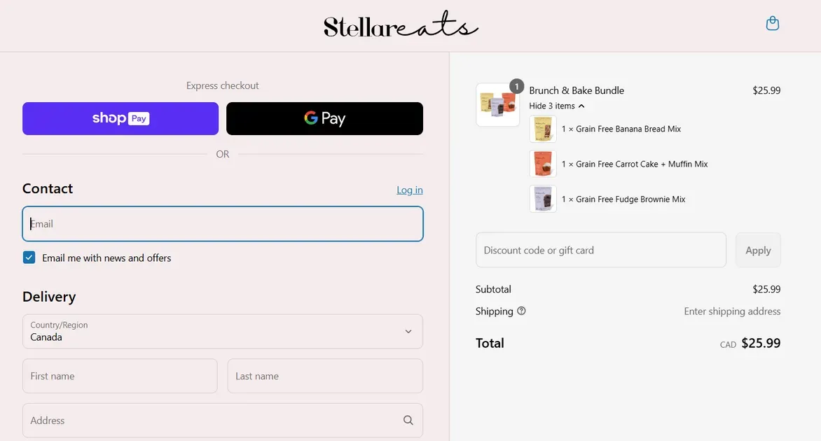Click the address search magnifier icon

(408, 420)
